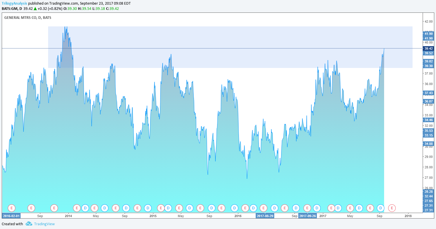
Task: Click the low value L:39.18 in header
Action: (99, 9)
